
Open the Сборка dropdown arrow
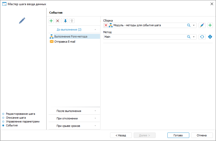click(194, 25)
